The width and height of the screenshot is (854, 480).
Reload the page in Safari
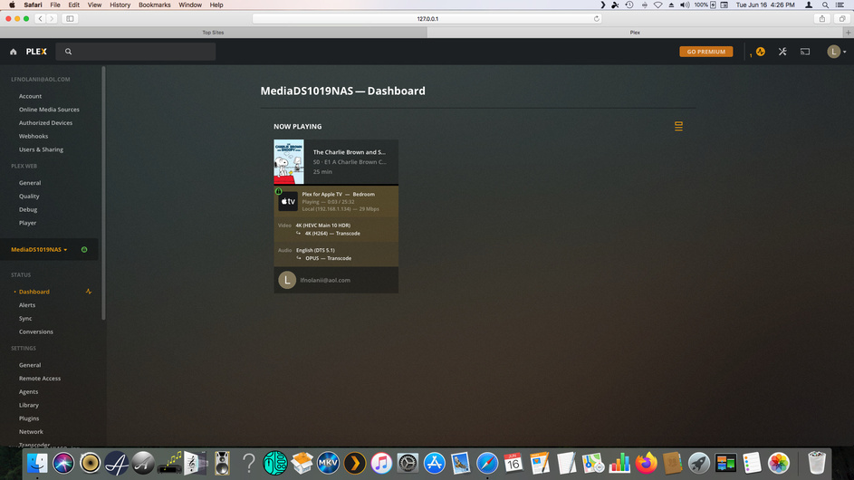[x=597, y=18]
